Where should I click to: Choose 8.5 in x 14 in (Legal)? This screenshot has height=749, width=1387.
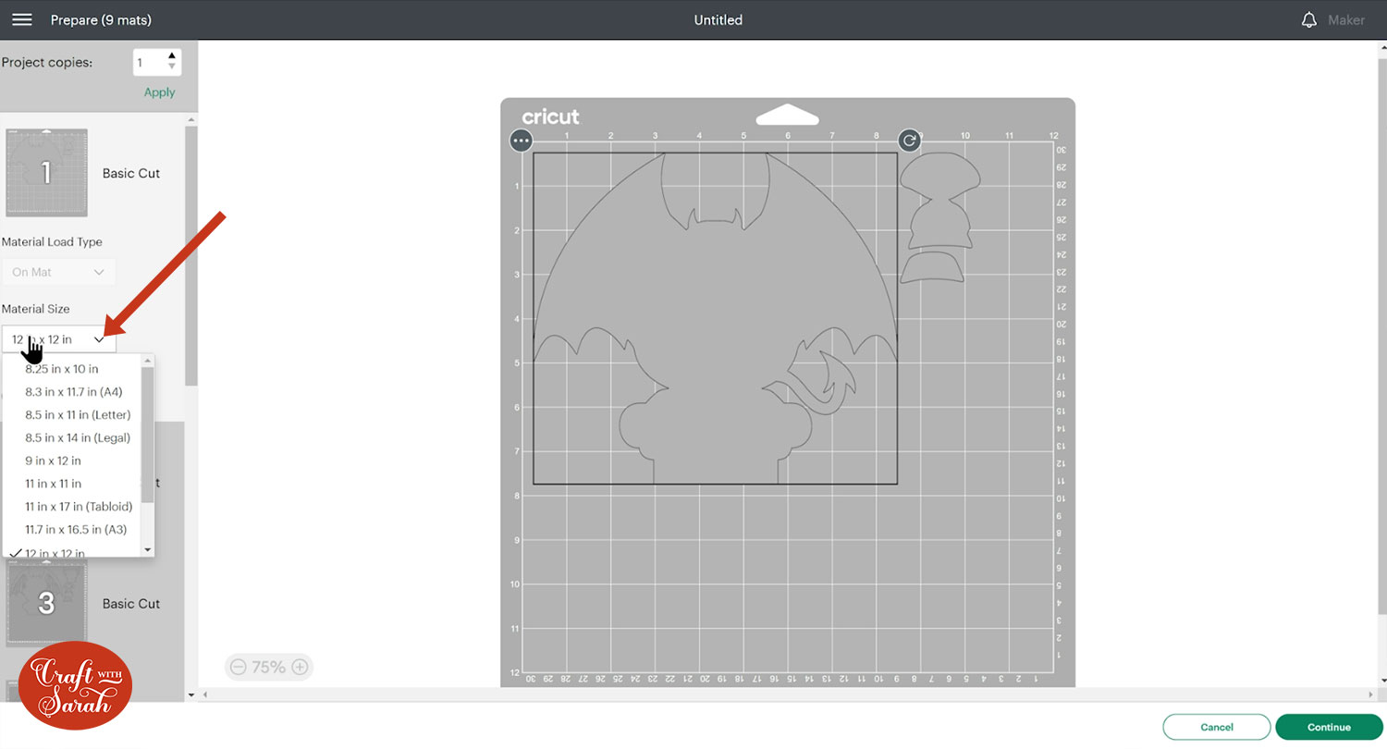[78, 437]
